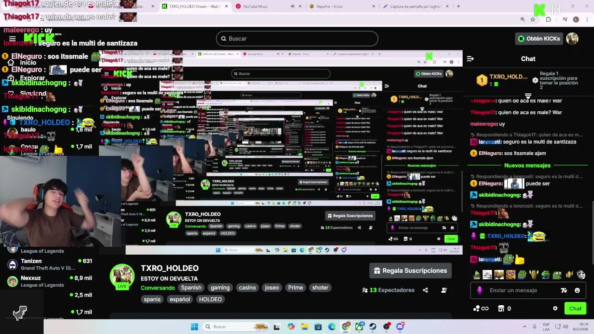
Task: Open OBS Studio from the taskbar
Action: [x=387, y=327]
